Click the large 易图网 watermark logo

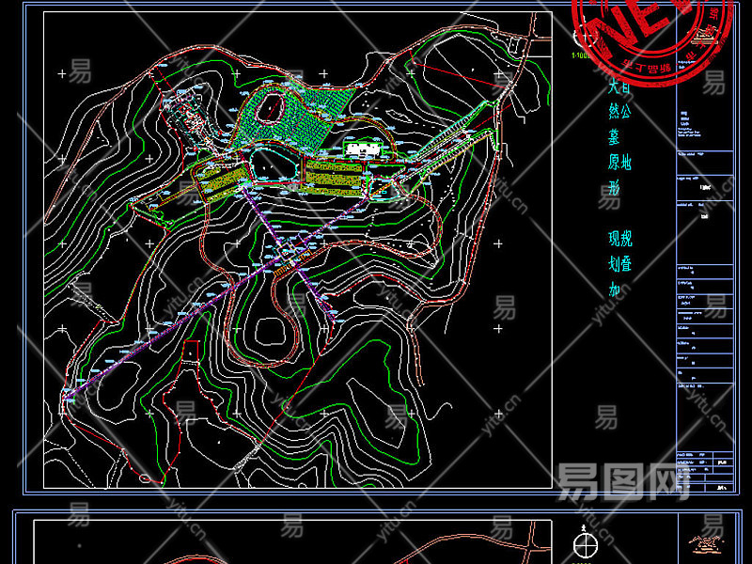(622, 481)
